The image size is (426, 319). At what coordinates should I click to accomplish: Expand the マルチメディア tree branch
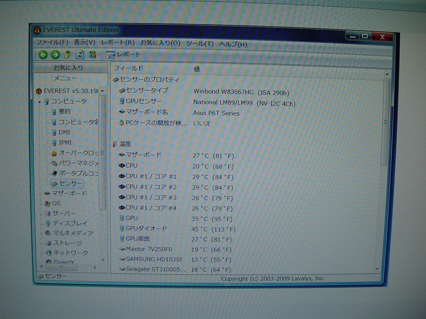41,233
